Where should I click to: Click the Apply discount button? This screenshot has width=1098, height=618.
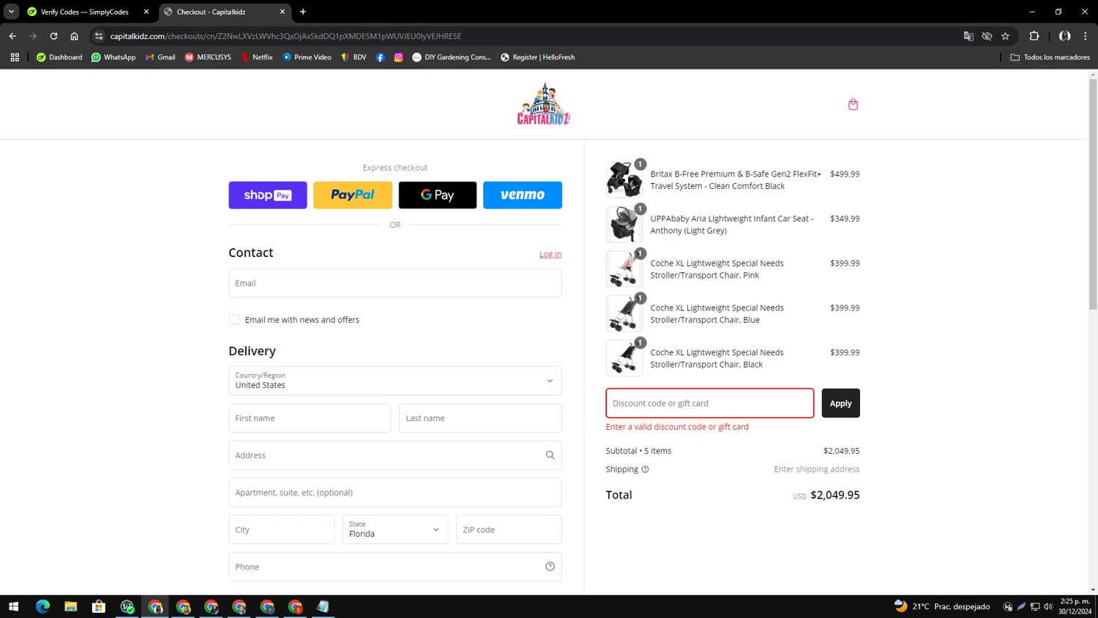(840, 403)
